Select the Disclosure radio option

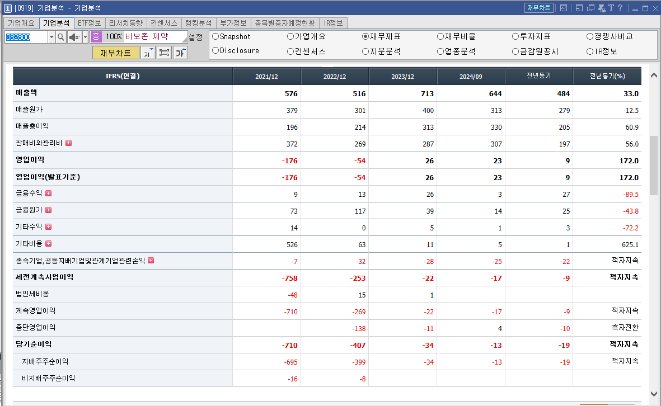pos(215,50)
